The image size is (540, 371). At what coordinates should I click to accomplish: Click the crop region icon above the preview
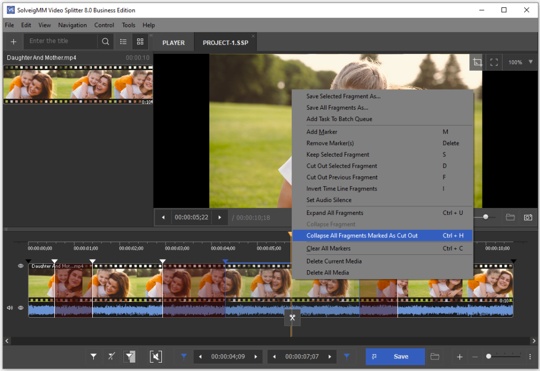[x=477, y=62]
